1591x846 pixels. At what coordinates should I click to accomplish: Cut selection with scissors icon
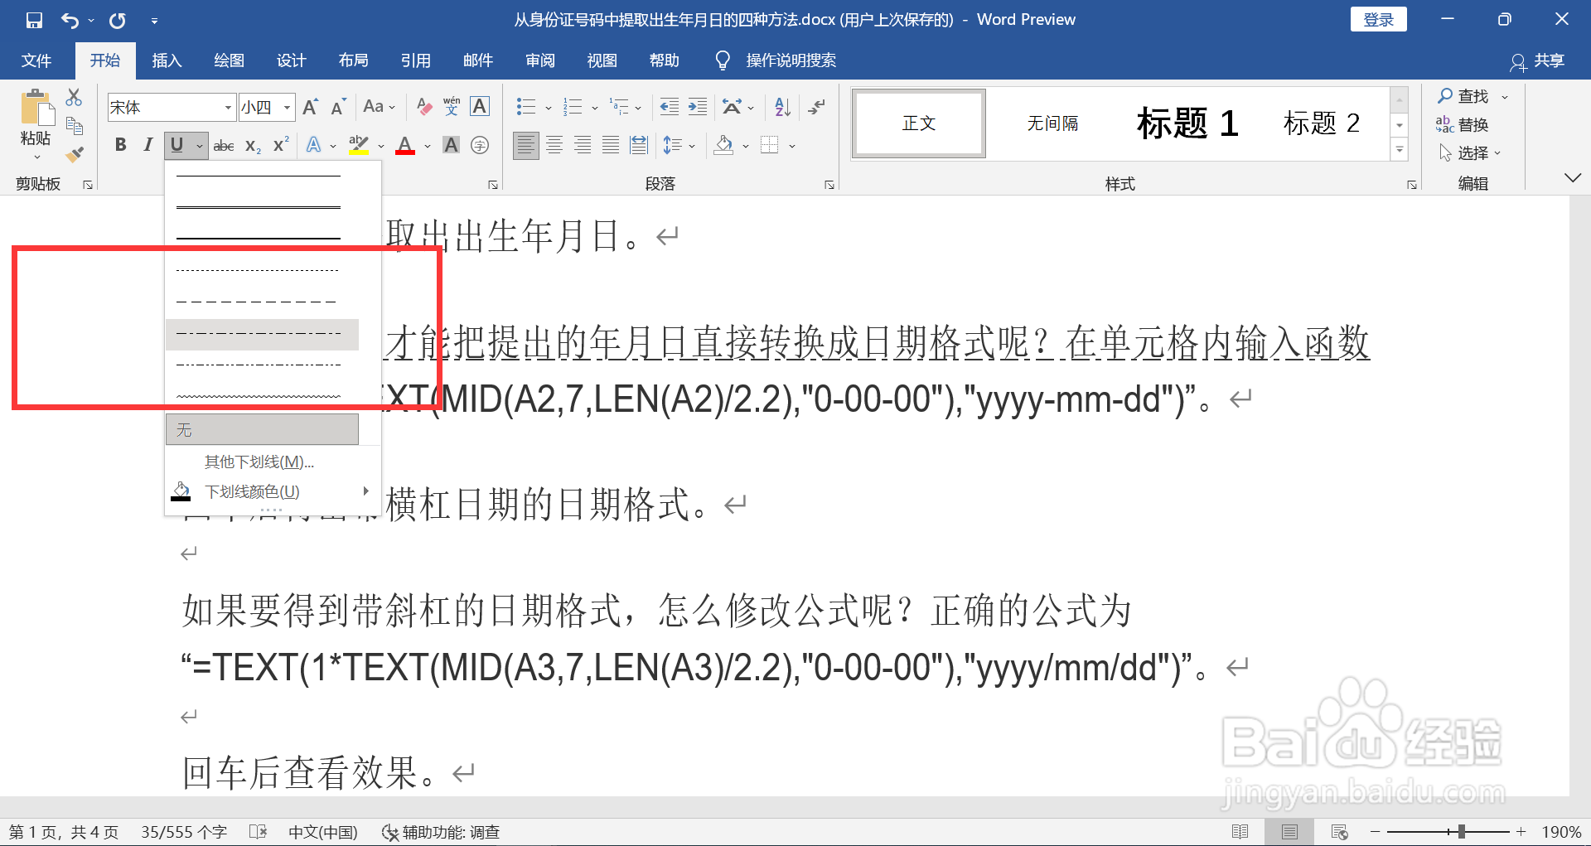(74, 97)
